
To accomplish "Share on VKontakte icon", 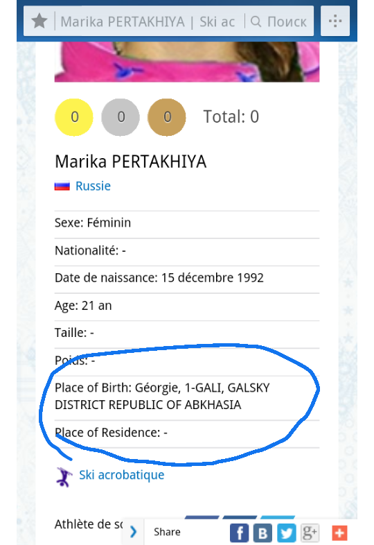I will 262,533.
